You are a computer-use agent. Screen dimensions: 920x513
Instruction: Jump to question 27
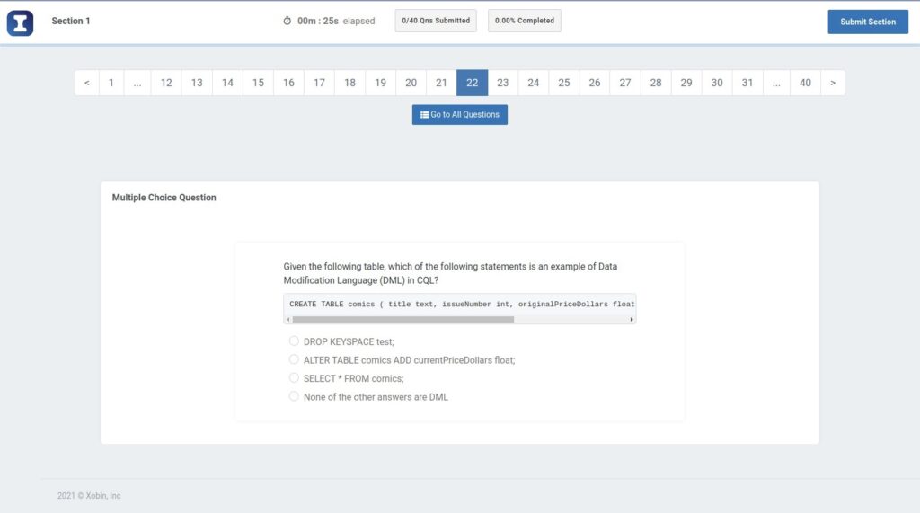[625, 83]
